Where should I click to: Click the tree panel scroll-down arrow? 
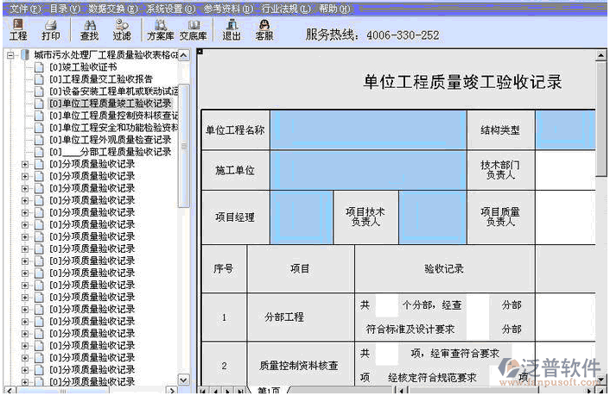coord(184,380)
